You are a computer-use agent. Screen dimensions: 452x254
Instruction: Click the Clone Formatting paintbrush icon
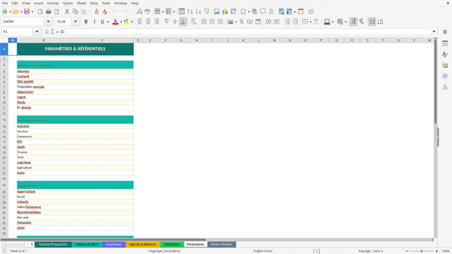coord(97,12)
